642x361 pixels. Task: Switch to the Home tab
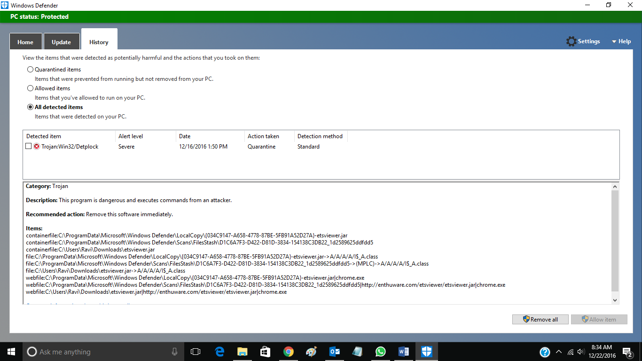pos(25,42)
